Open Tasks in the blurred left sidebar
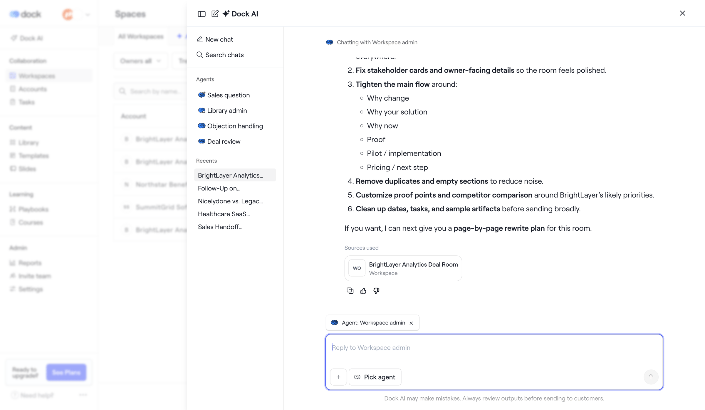705x410 pixels. point(26,102)
